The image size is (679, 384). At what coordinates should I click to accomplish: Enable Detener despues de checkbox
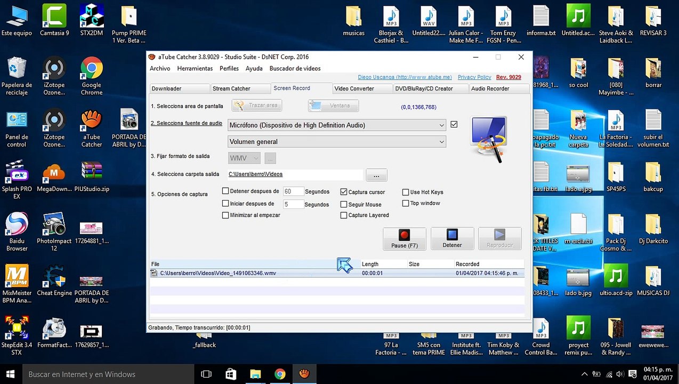tap(225, 191)
